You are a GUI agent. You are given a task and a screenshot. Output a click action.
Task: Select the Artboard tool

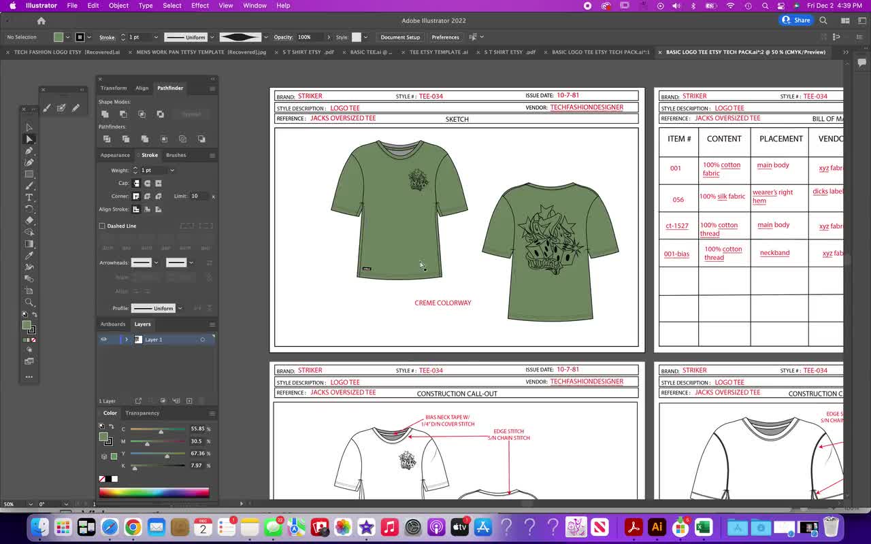pyautogui.click(x=29, y=290)
